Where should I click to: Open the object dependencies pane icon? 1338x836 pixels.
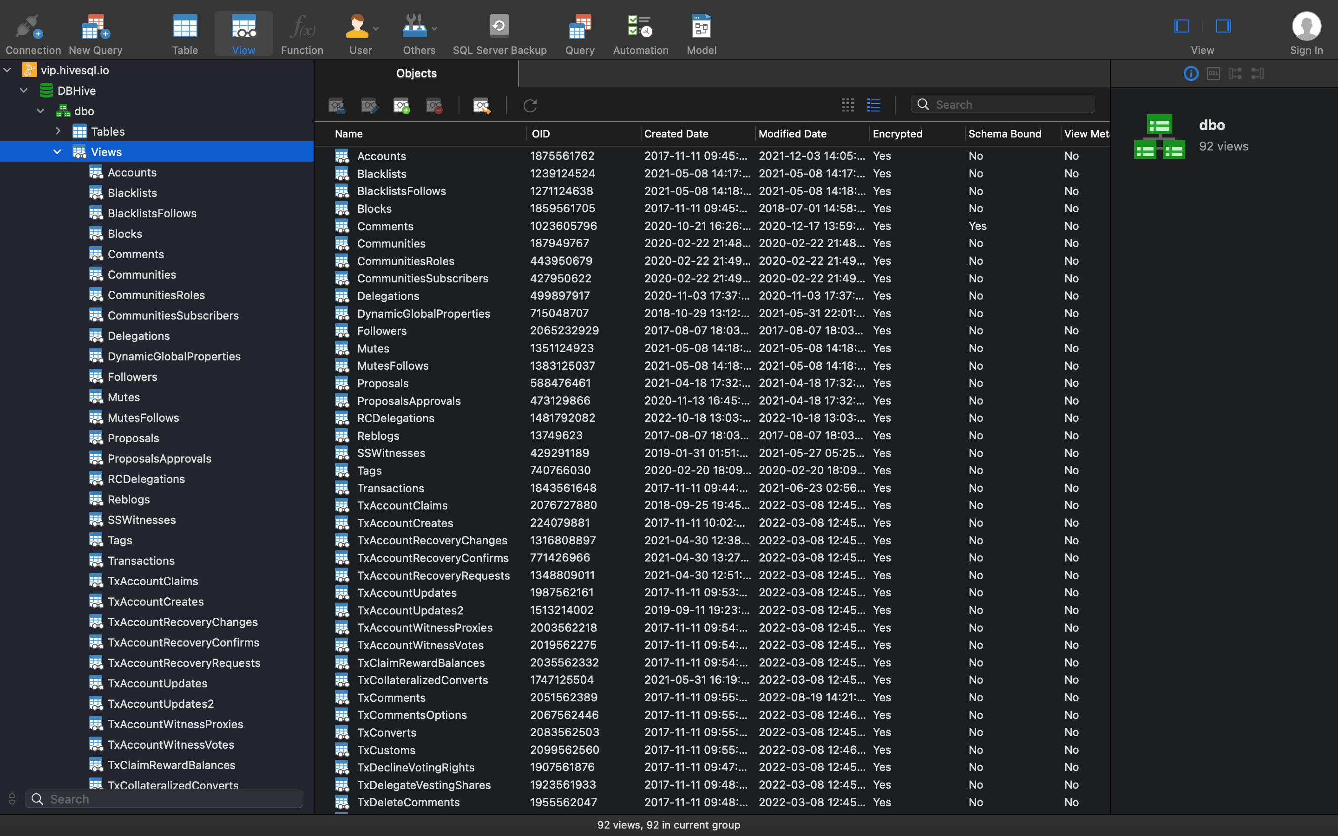(x=1235, y=73)
